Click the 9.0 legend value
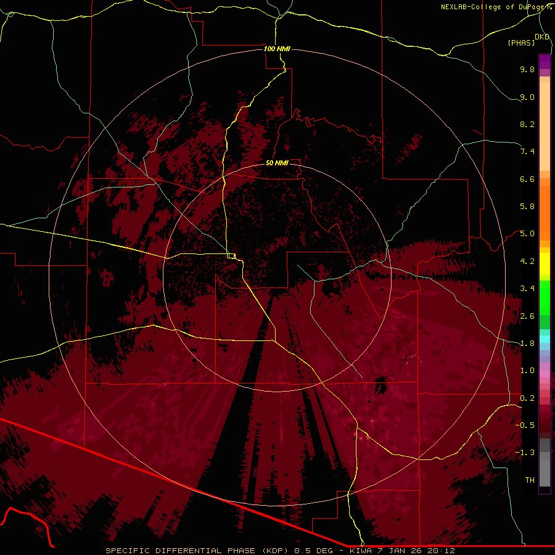The height and width of the screenshot is (555, 555). pyautogui.click(x=527, y=97)
